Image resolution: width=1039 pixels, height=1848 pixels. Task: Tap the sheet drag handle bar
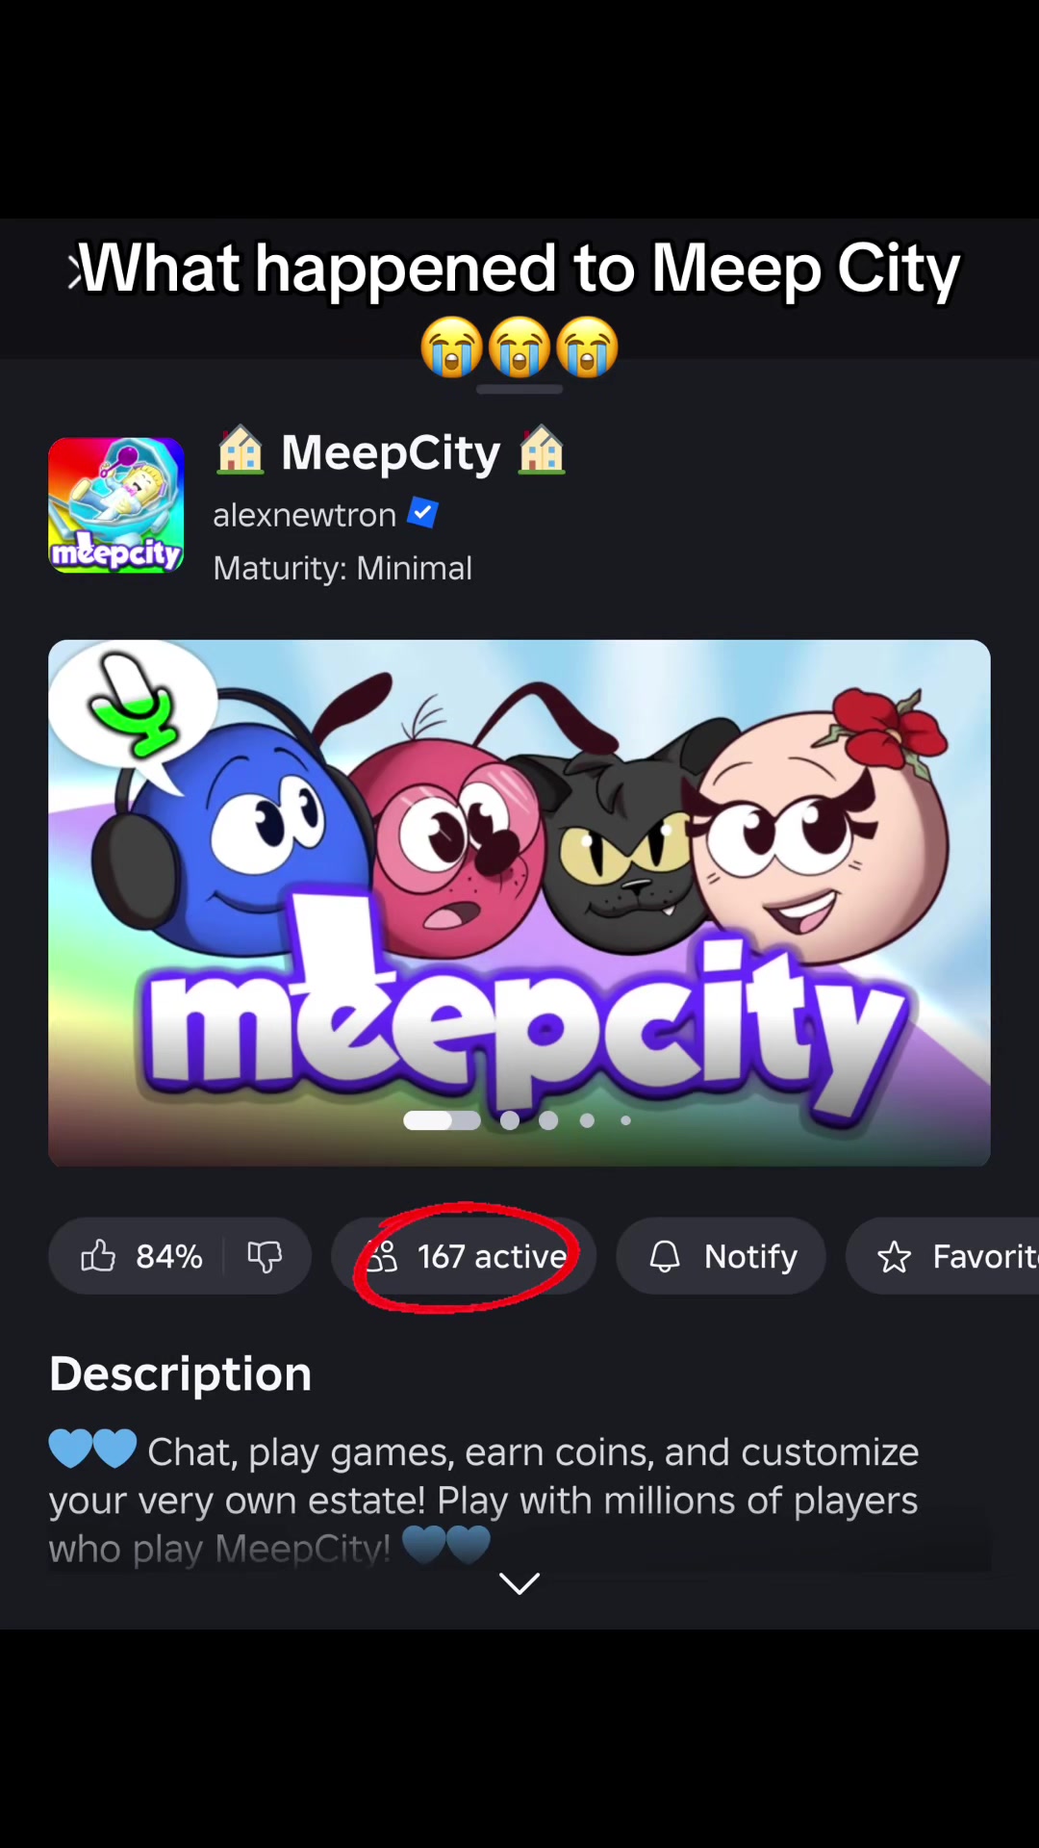point(519,389)
